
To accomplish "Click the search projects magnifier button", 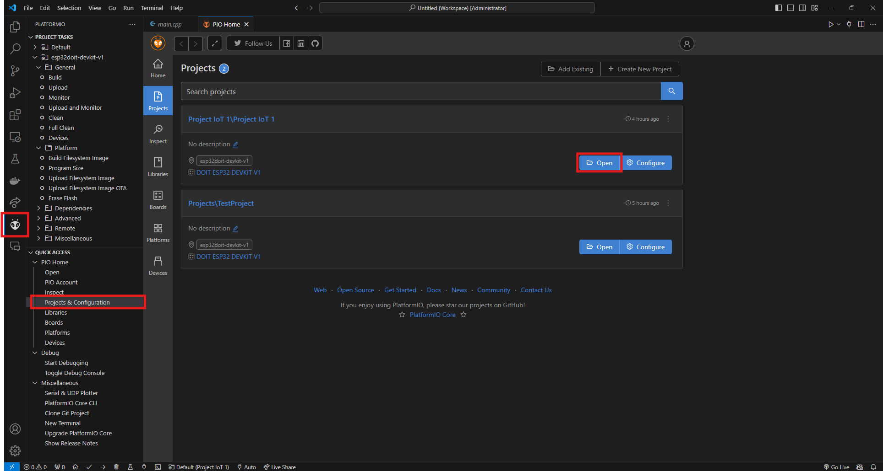I will pos(671,91).
